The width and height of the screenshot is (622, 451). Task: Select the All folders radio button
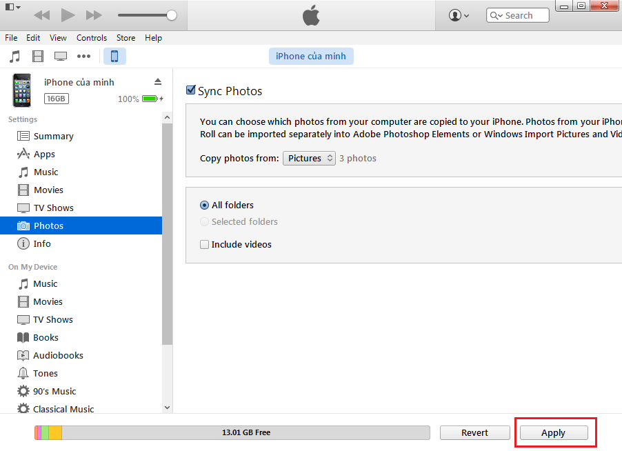204,205
